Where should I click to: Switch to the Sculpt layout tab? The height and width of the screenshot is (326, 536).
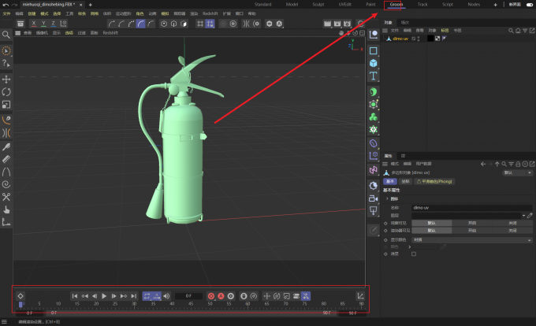(x=318, y=5)
